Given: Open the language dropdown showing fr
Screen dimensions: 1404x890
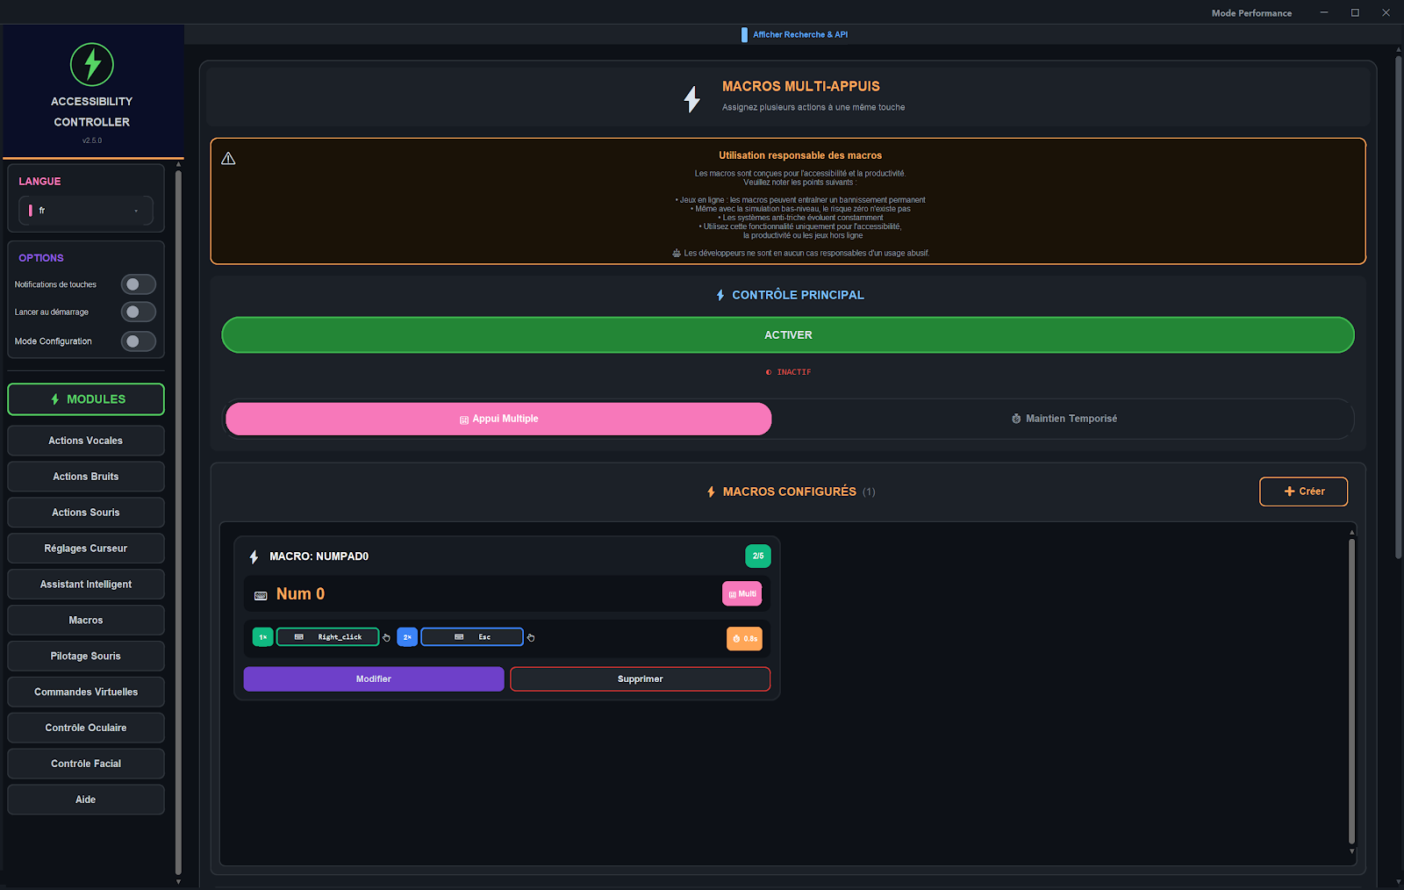Looking at the screenshot, I should [x=86, y=211].
